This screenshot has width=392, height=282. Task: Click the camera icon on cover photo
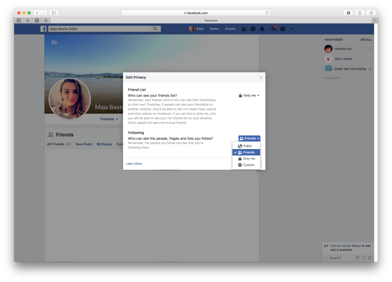tap(54, 43)
